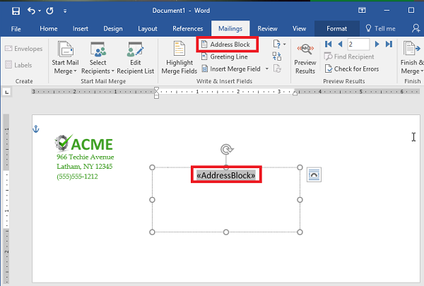Jump to first record
This screenshot has width=424, height=286.
click(x=328, y=44)
